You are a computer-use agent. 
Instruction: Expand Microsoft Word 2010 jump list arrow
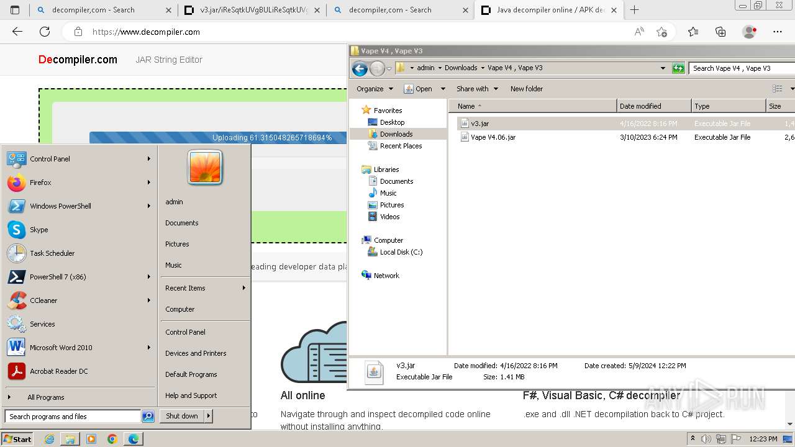(x=149, y=348)
